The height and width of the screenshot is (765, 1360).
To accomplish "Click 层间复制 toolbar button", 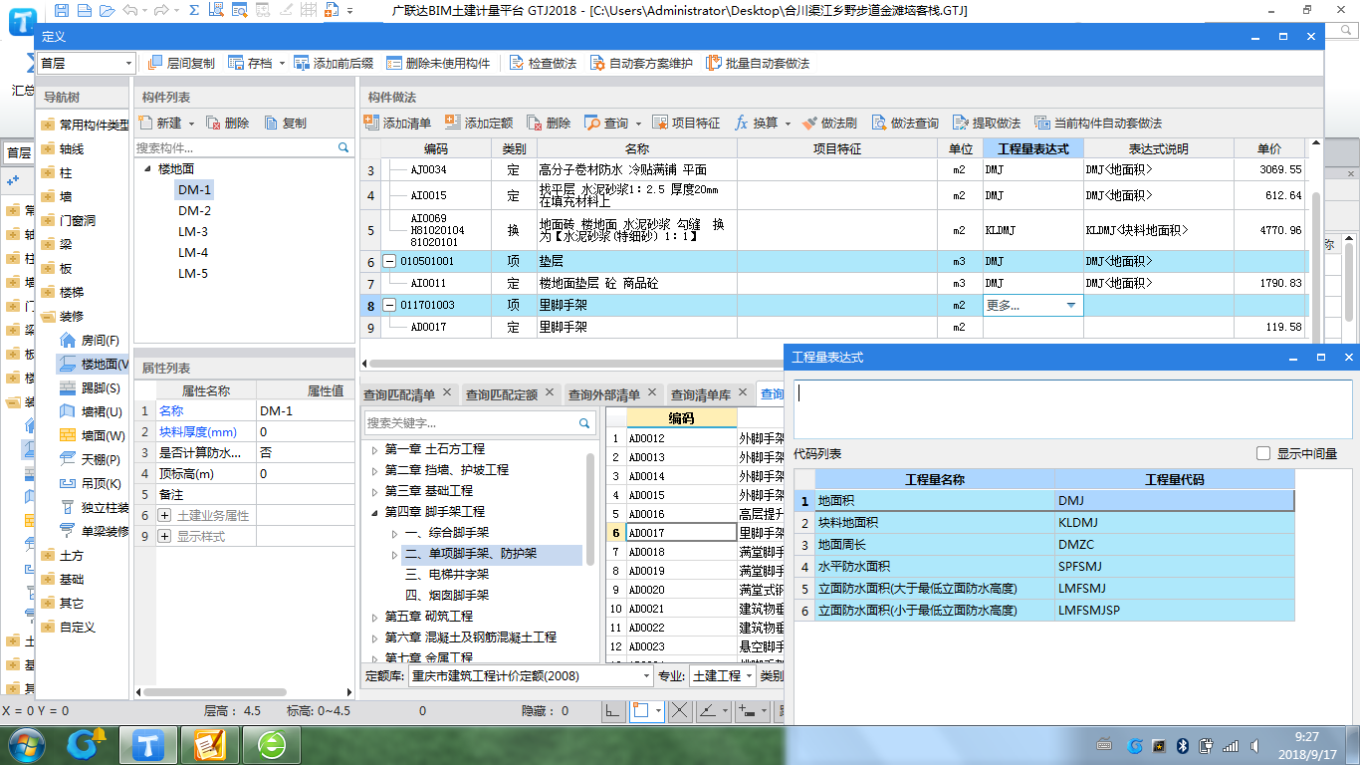I will pyautogui.click(x=181, y=63).
